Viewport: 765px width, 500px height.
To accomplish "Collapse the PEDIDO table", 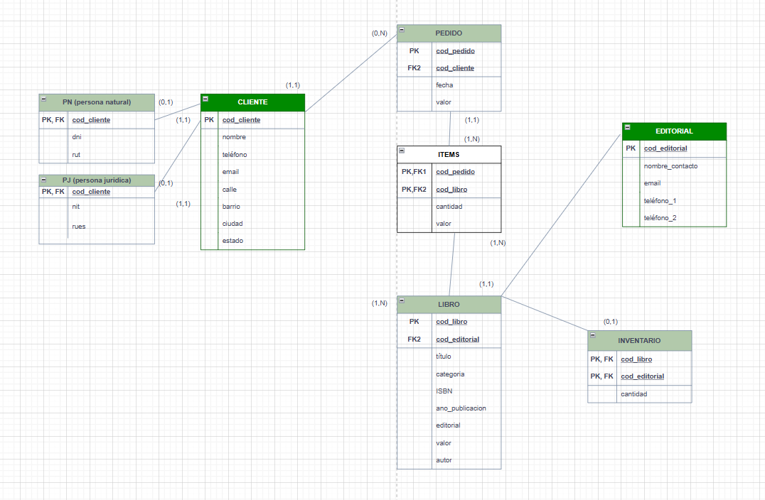I will pos(402,30).
